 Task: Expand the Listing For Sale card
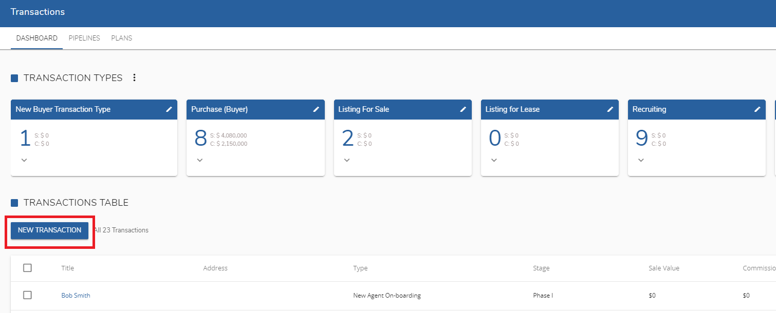(346, 160)
